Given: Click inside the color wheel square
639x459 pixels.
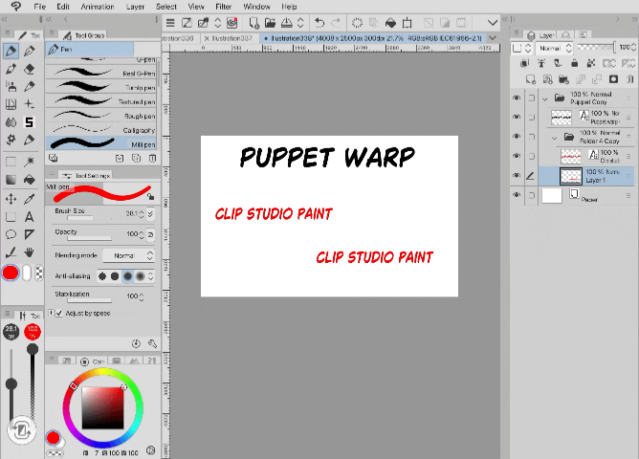Looking at the screenshot, I should [x=102, y=407].
